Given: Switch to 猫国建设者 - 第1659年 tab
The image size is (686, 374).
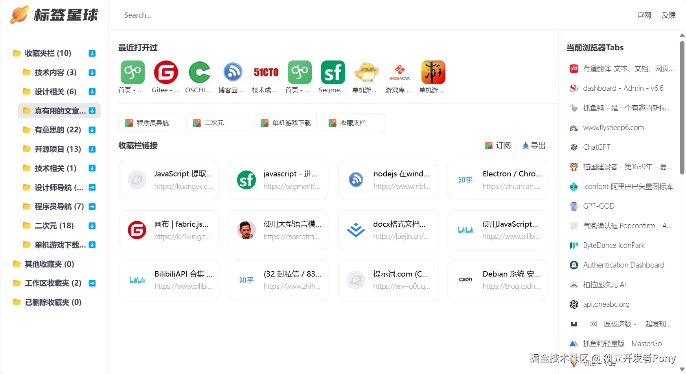Looking at the screenshot, I should point(621,167).
